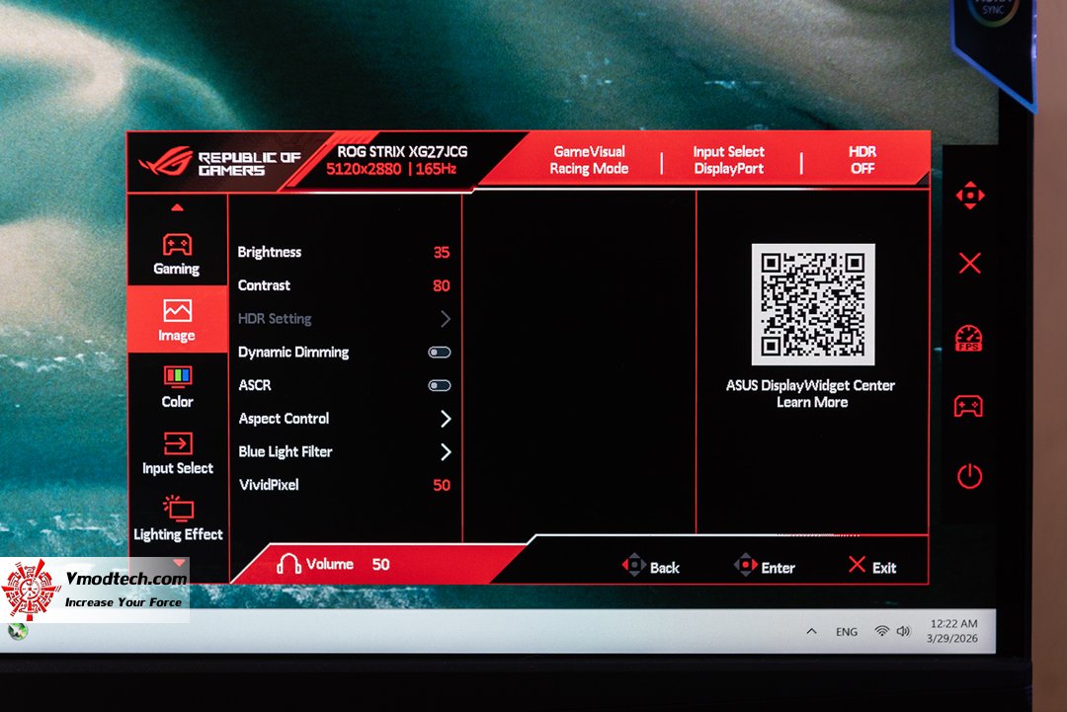This screenshot has width=1067, height=712.
Task: Click the HDR OFF header status
Action: pos(862,161)
